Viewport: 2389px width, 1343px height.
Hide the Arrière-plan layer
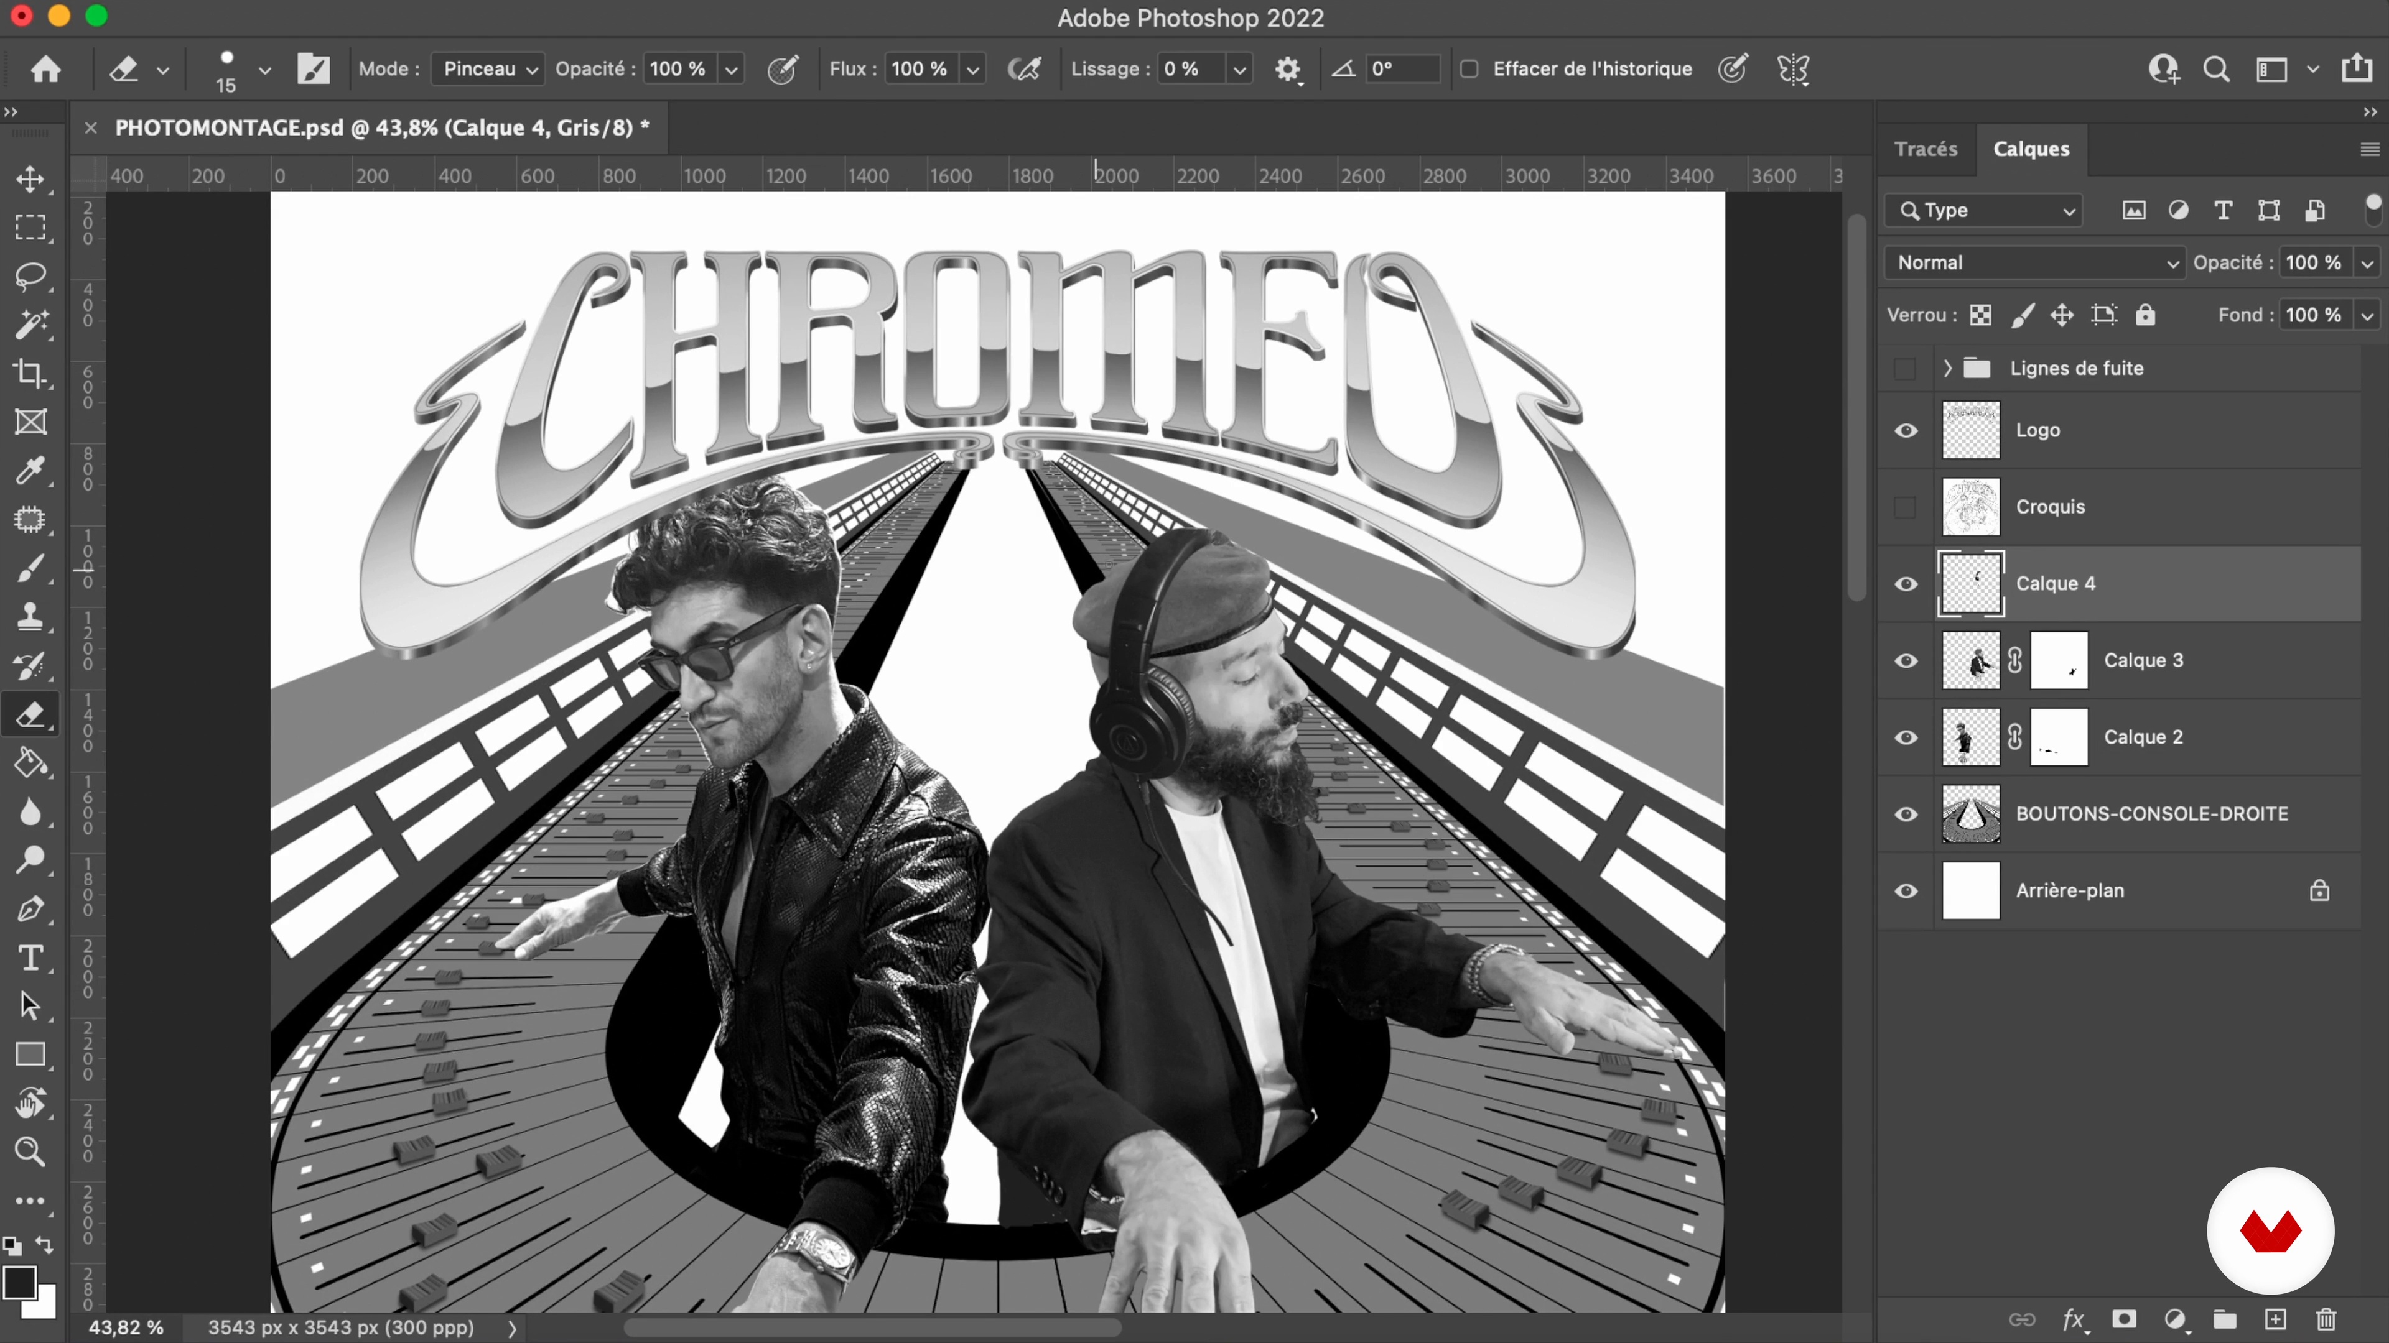1906,891
